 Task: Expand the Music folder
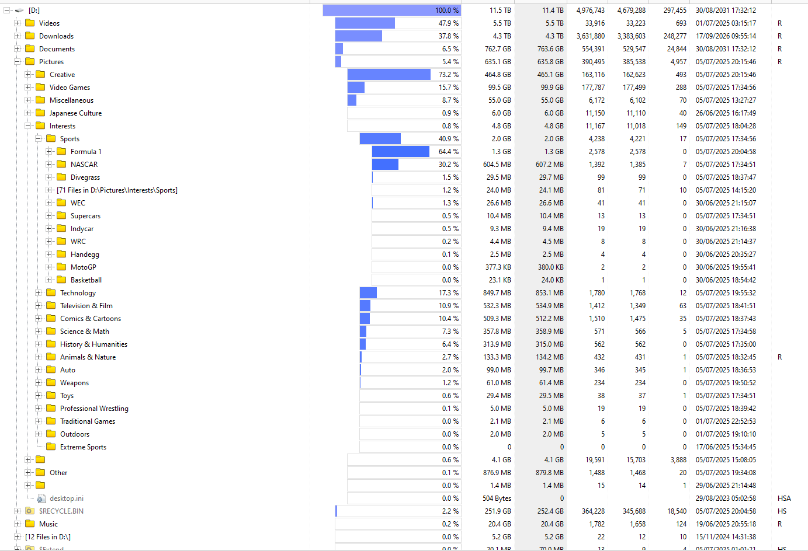[x=18, y=524]
